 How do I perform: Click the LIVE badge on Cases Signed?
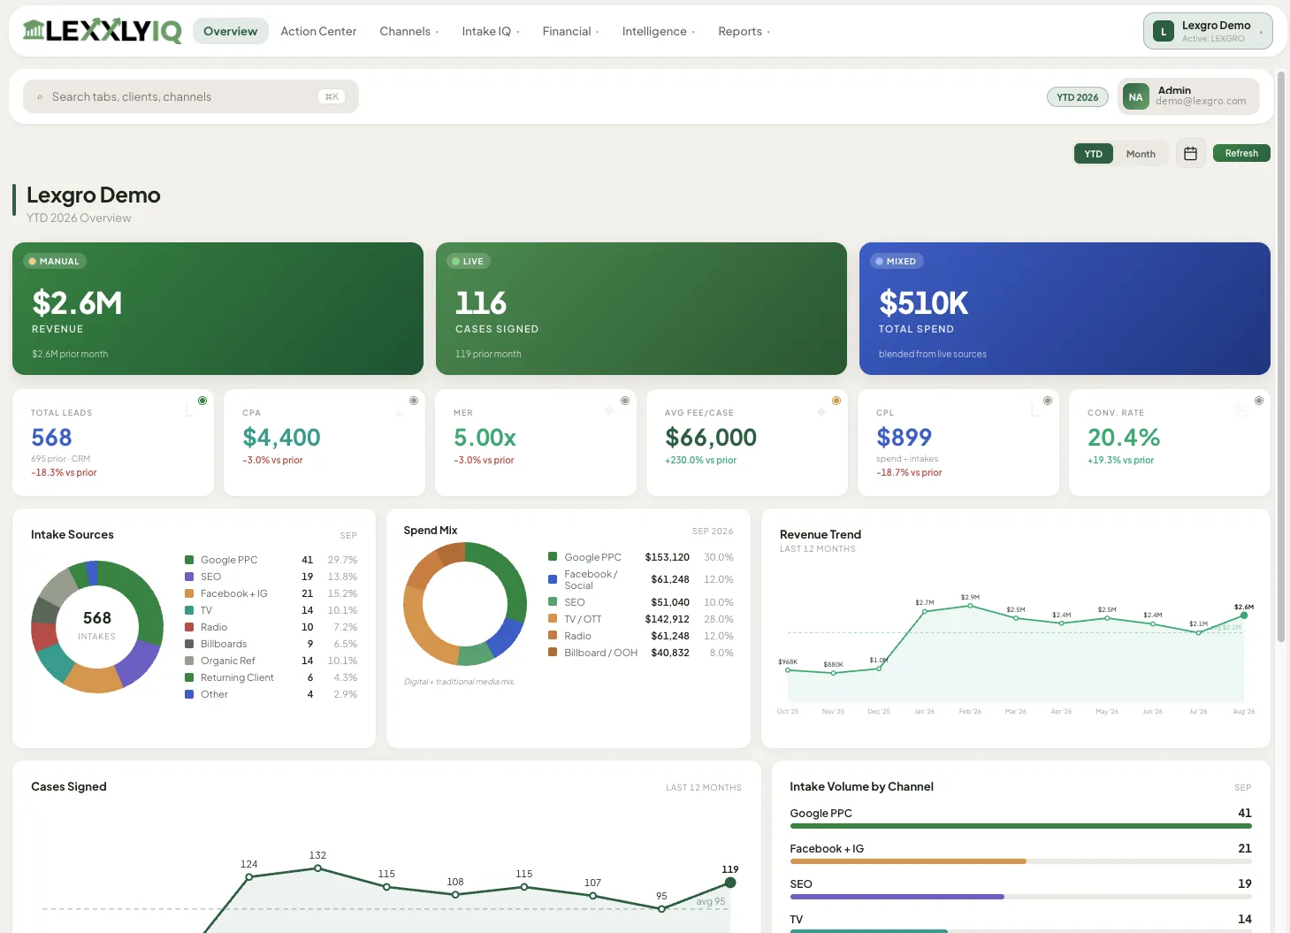coord(469,261)
